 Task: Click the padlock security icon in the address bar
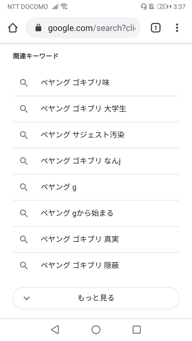click(x=38, y=28)
